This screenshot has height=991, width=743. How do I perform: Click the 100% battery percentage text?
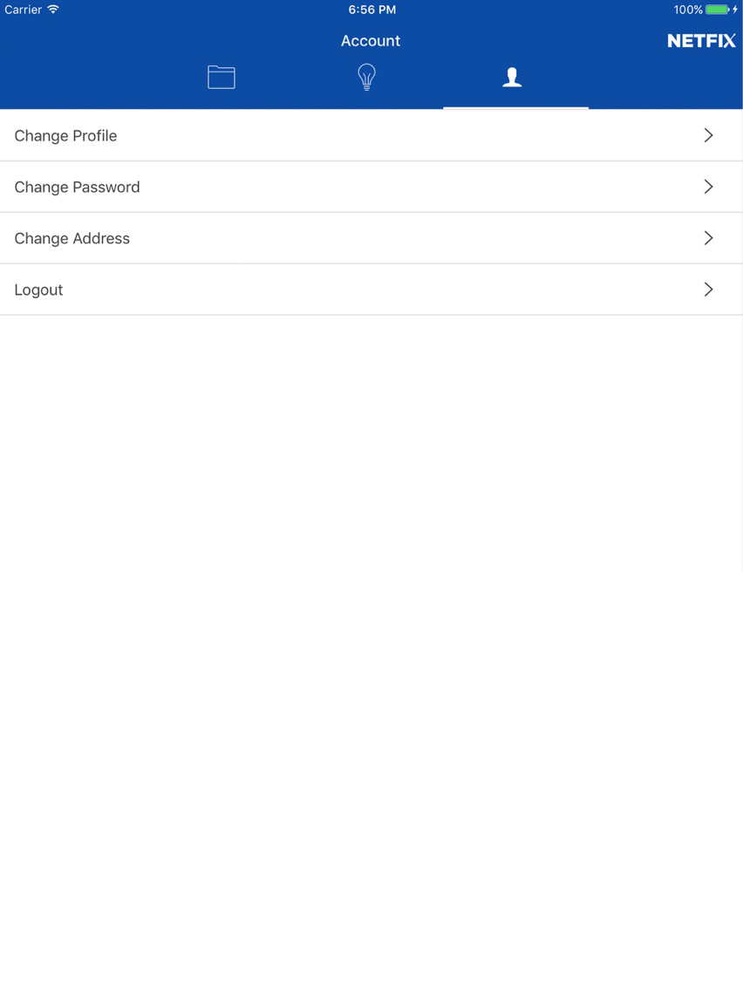click(x=688, y=10)
